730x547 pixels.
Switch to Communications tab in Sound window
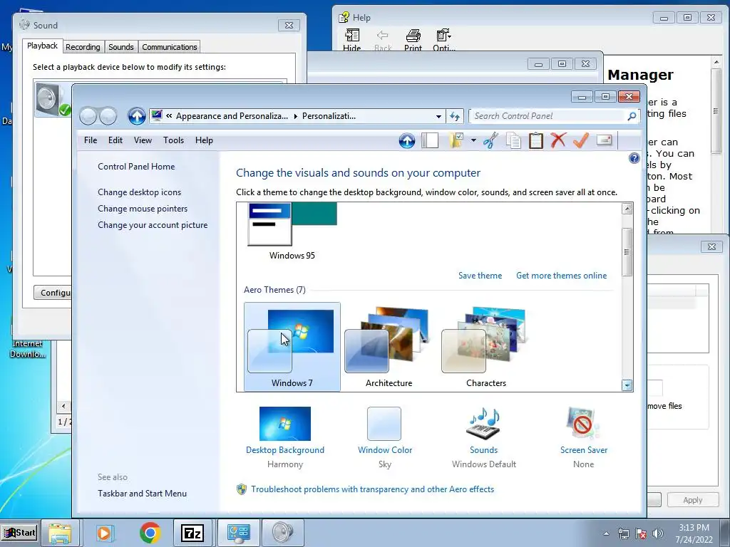click(170, 47)
